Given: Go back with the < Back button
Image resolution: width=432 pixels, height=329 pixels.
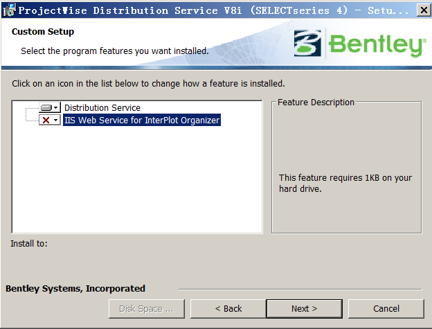Looking at the screenshot, I should [228, 309].
